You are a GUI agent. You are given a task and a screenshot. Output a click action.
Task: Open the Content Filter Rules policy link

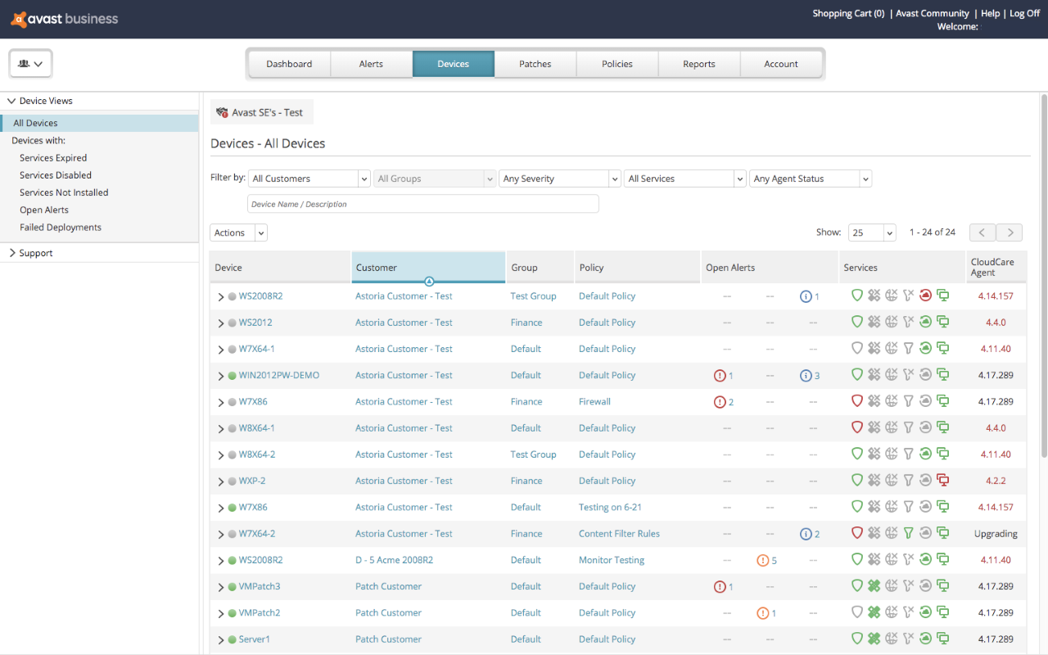[619, 533]
